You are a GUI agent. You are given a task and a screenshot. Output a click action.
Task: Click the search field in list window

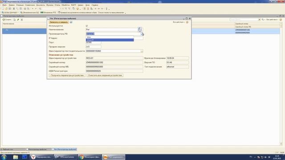244,20
